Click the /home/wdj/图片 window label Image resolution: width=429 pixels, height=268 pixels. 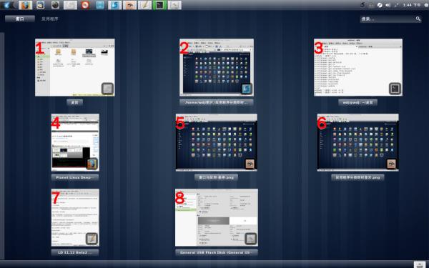pyautogui.click(x=217, y=102)
